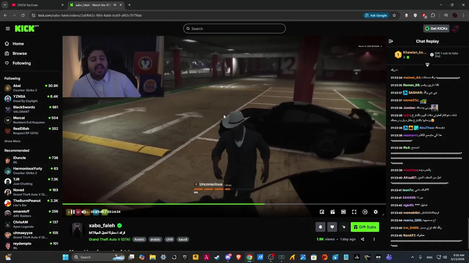This screenshot has width=469, height=263.
Task: Pause the video playback
Action: 73,212
